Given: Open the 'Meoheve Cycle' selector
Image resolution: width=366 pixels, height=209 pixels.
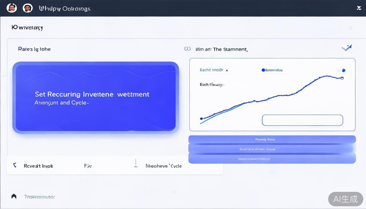Looking at the screenshot, I should (x=164, y=166).
